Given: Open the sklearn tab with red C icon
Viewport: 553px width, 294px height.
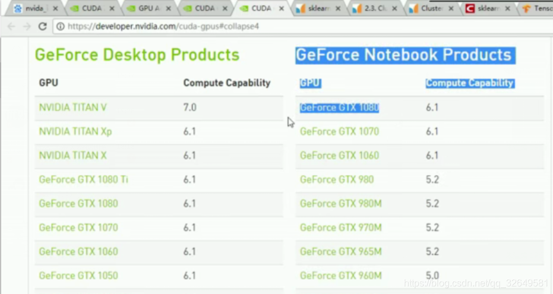Looking at the screenshot, I should (x=488, y=8).
